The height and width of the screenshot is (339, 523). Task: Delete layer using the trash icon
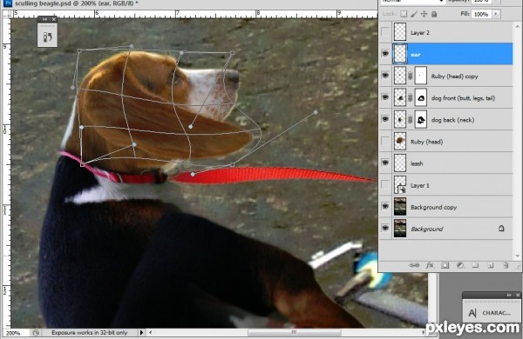point(506,265)
